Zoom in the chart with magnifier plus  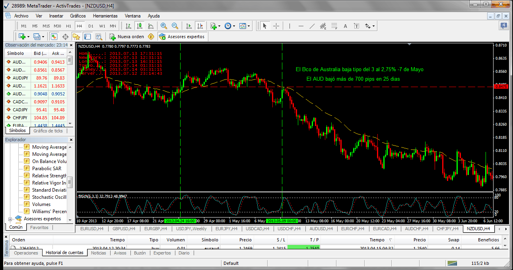[x=163, y=26]
